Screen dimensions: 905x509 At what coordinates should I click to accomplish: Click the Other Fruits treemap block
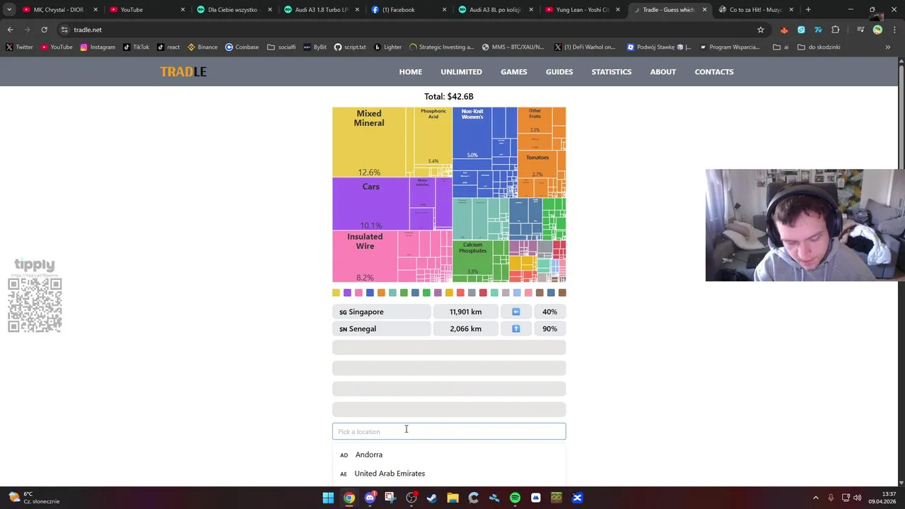tap(535, 120)
